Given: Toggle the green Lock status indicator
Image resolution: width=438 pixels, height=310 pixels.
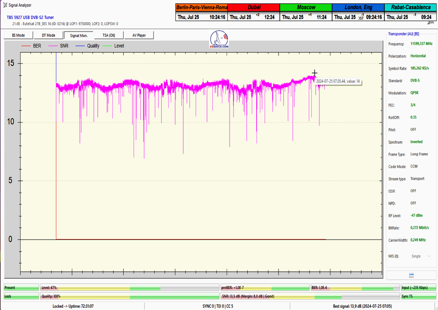Looking at the screenshot, I should tap(21, 297).
